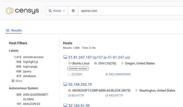Filter by ASN-QUADRANET-GLOBAL autonomous system
The image size is (183, 107).
point(36,97)
